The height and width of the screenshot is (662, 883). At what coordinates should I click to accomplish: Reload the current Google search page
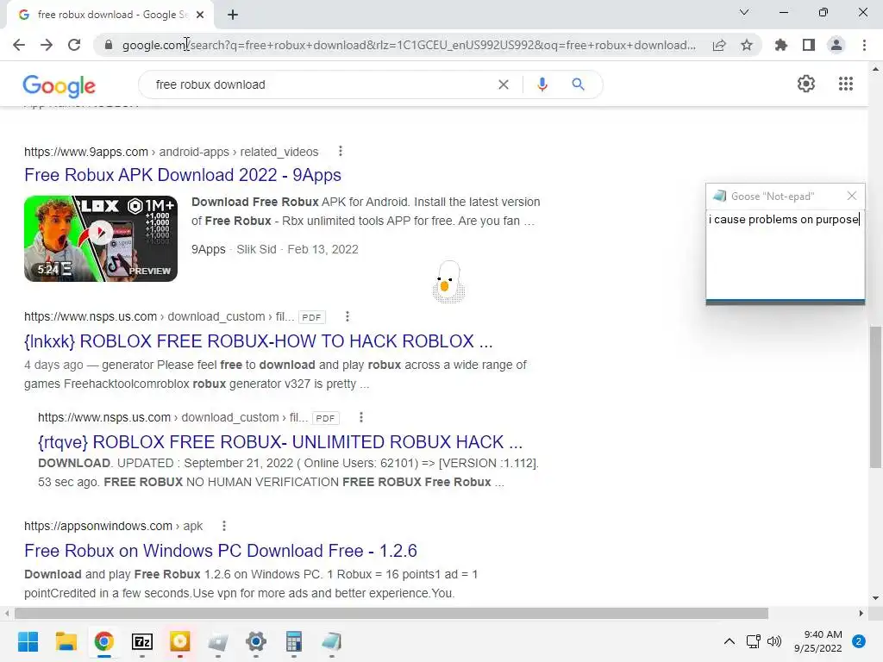(74, 45)
